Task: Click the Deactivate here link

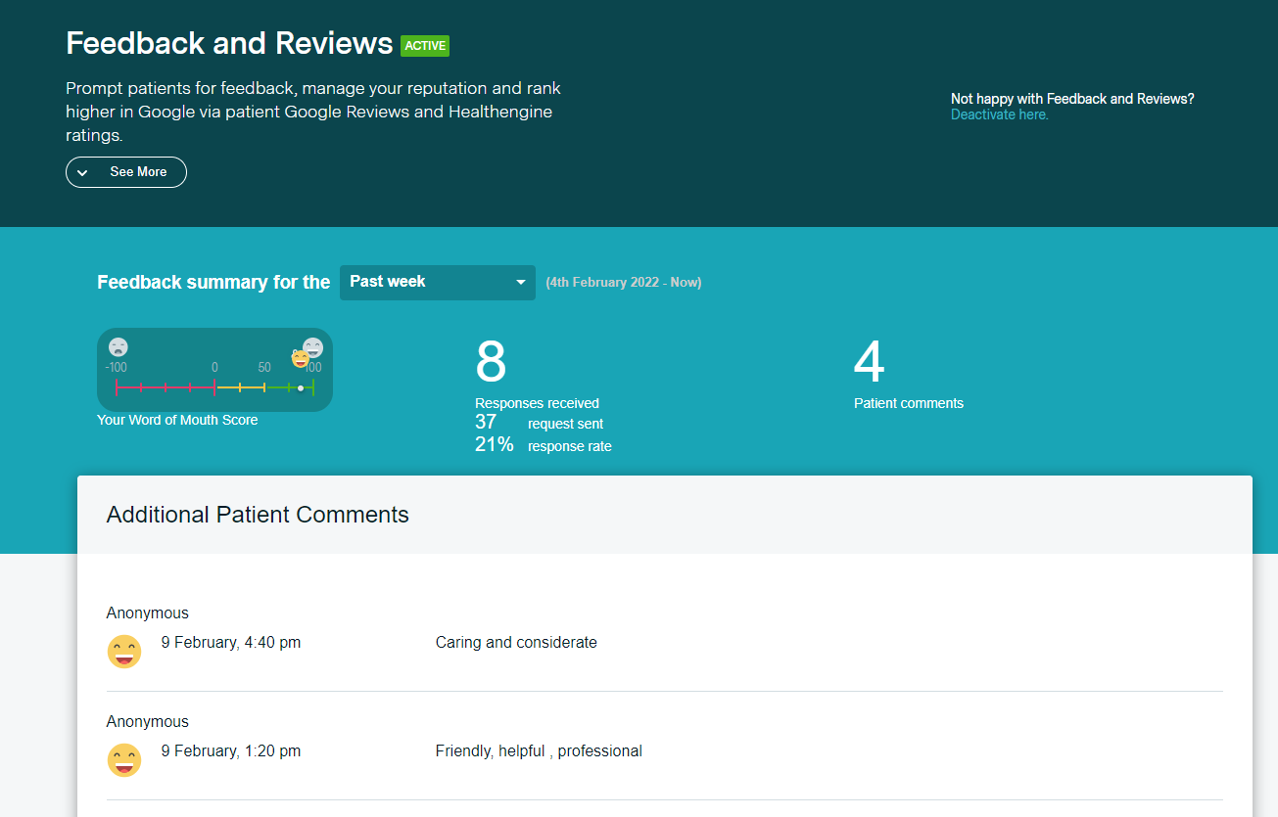Action: (x=999, y=114)
